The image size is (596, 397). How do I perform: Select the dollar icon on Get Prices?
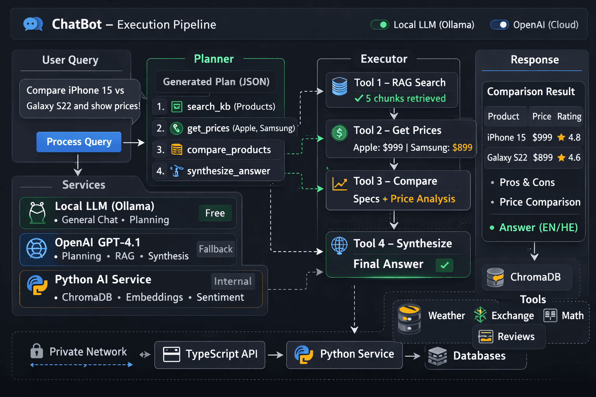(x=338, y=133)
